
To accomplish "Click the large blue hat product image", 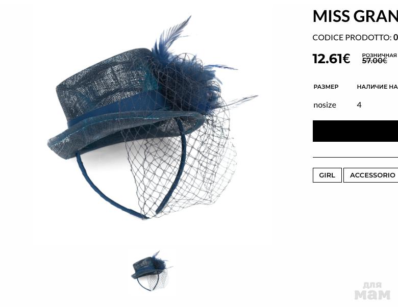I will (x=152, y=118).
